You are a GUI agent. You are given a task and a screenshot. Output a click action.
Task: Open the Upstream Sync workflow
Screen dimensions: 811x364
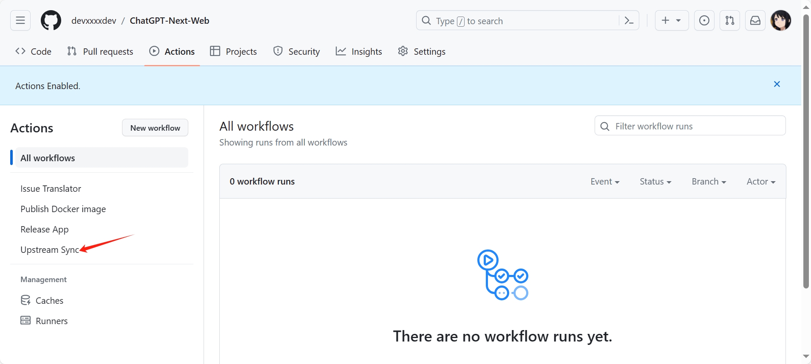50,250
